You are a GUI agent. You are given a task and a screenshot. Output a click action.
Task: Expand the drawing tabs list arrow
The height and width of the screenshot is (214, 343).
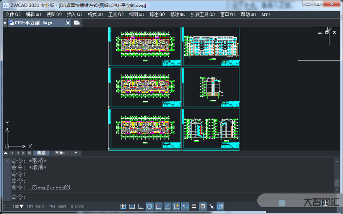click(5, 23)
